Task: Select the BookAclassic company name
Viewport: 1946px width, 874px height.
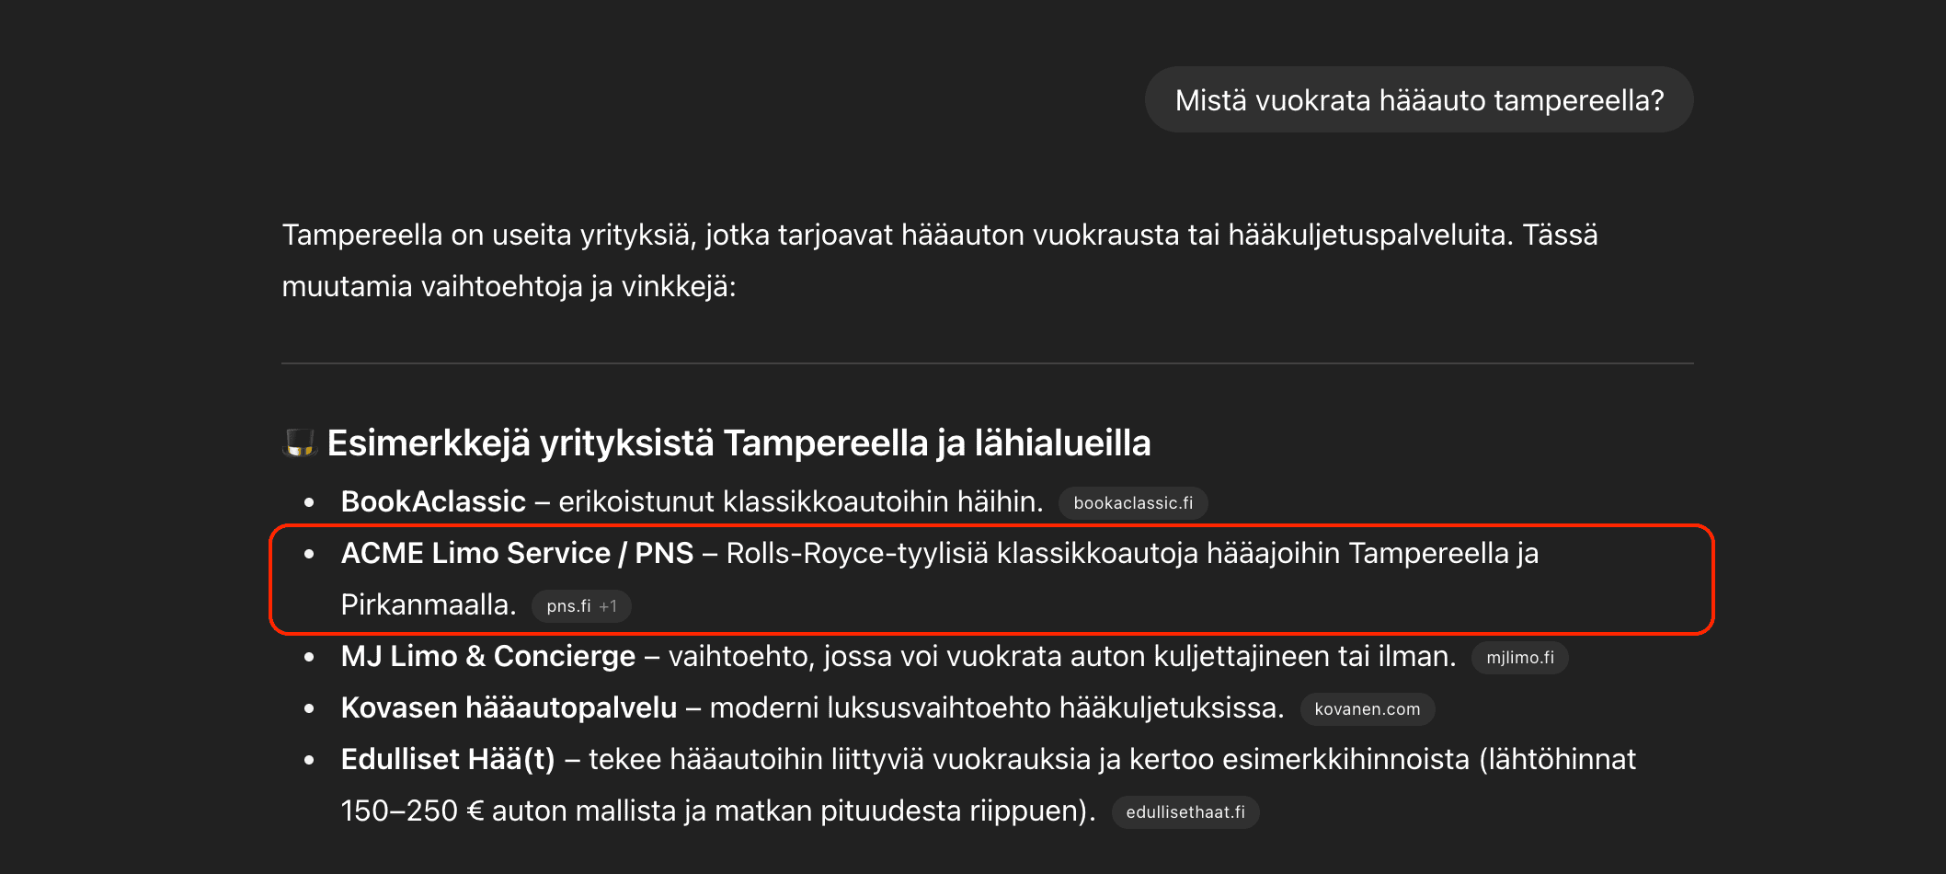Action: click(433, 501)
